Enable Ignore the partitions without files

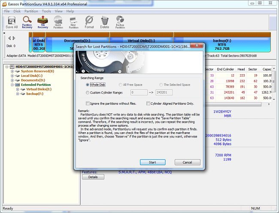(x=88, y=103)
